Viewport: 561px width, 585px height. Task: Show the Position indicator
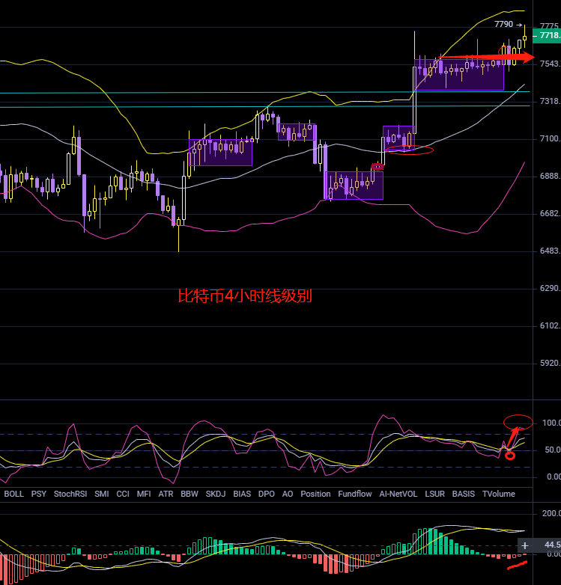pos(315,494)
